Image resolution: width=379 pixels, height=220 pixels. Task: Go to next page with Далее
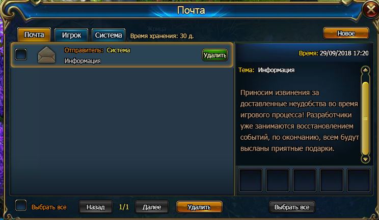[152, 207]
